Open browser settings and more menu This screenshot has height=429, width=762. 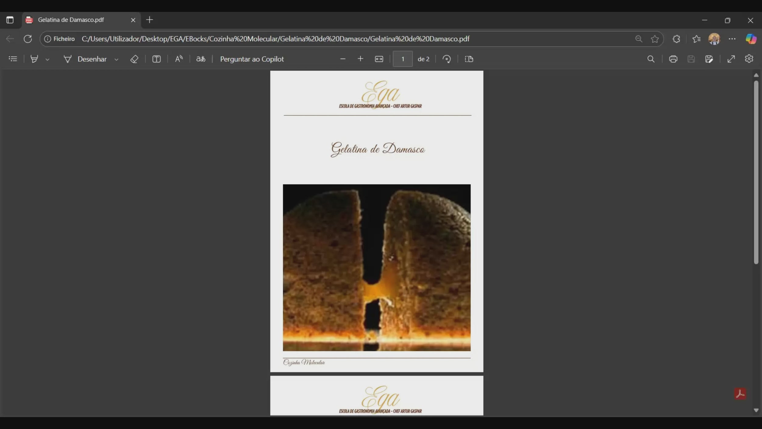[x=732, y=39]
